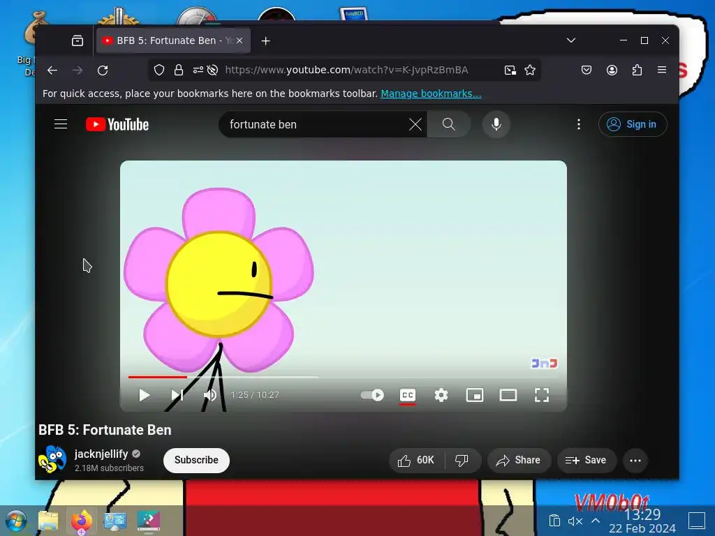715x536 pixels.
Task: Toggle the autoplay switch
Action: click(x=372, y=395)
